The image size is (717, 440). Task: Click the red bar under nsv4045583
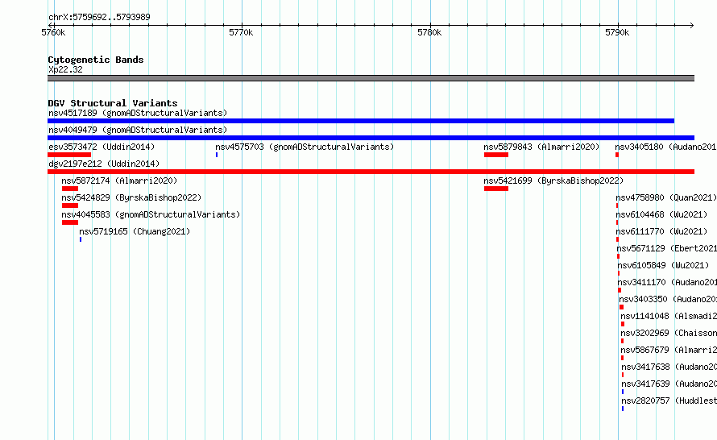click(70, 222)
